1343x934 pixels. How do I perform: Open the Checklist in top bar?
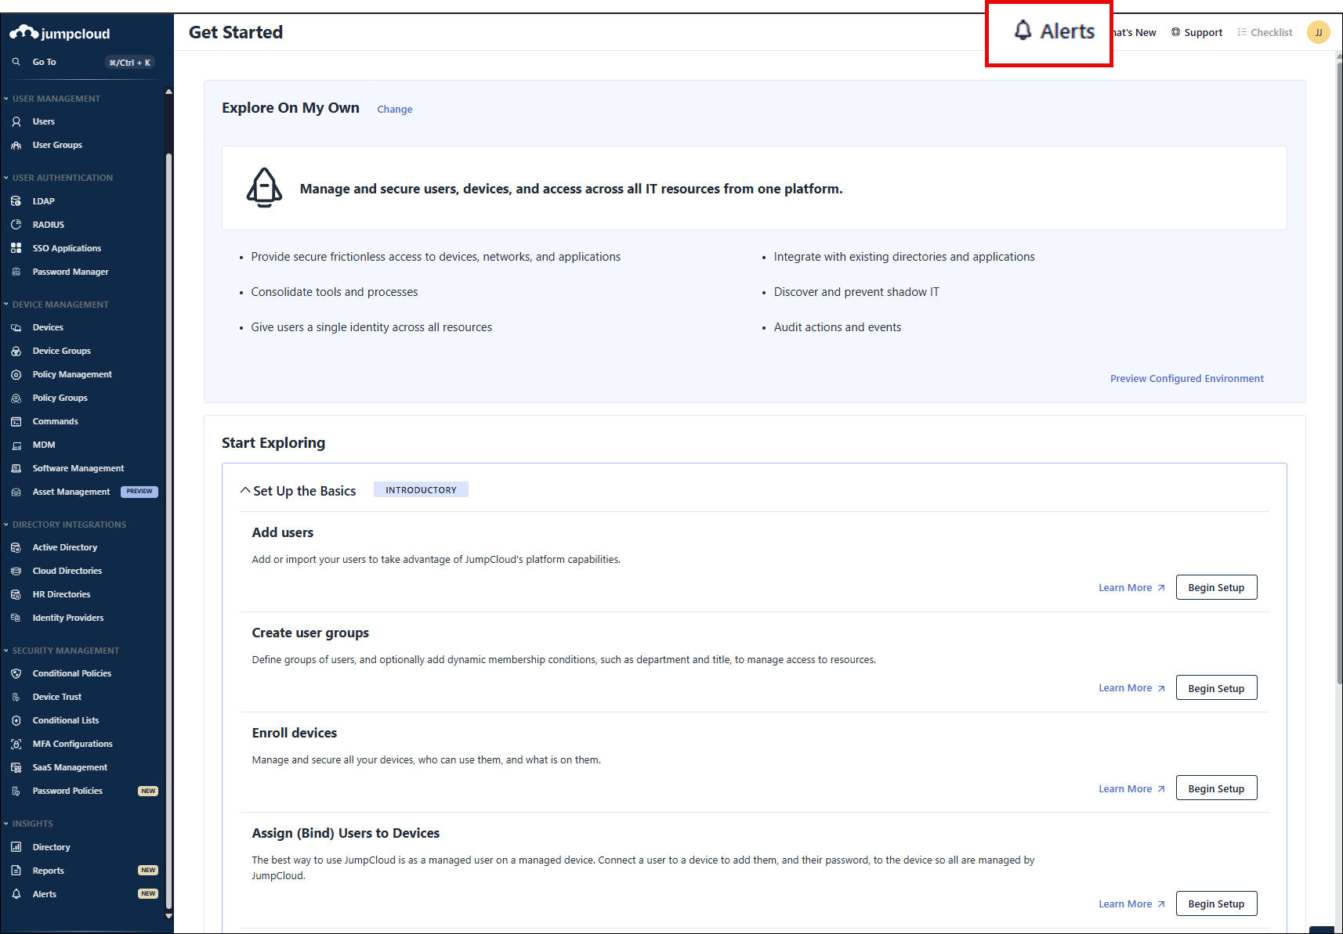click(1265, 32)
